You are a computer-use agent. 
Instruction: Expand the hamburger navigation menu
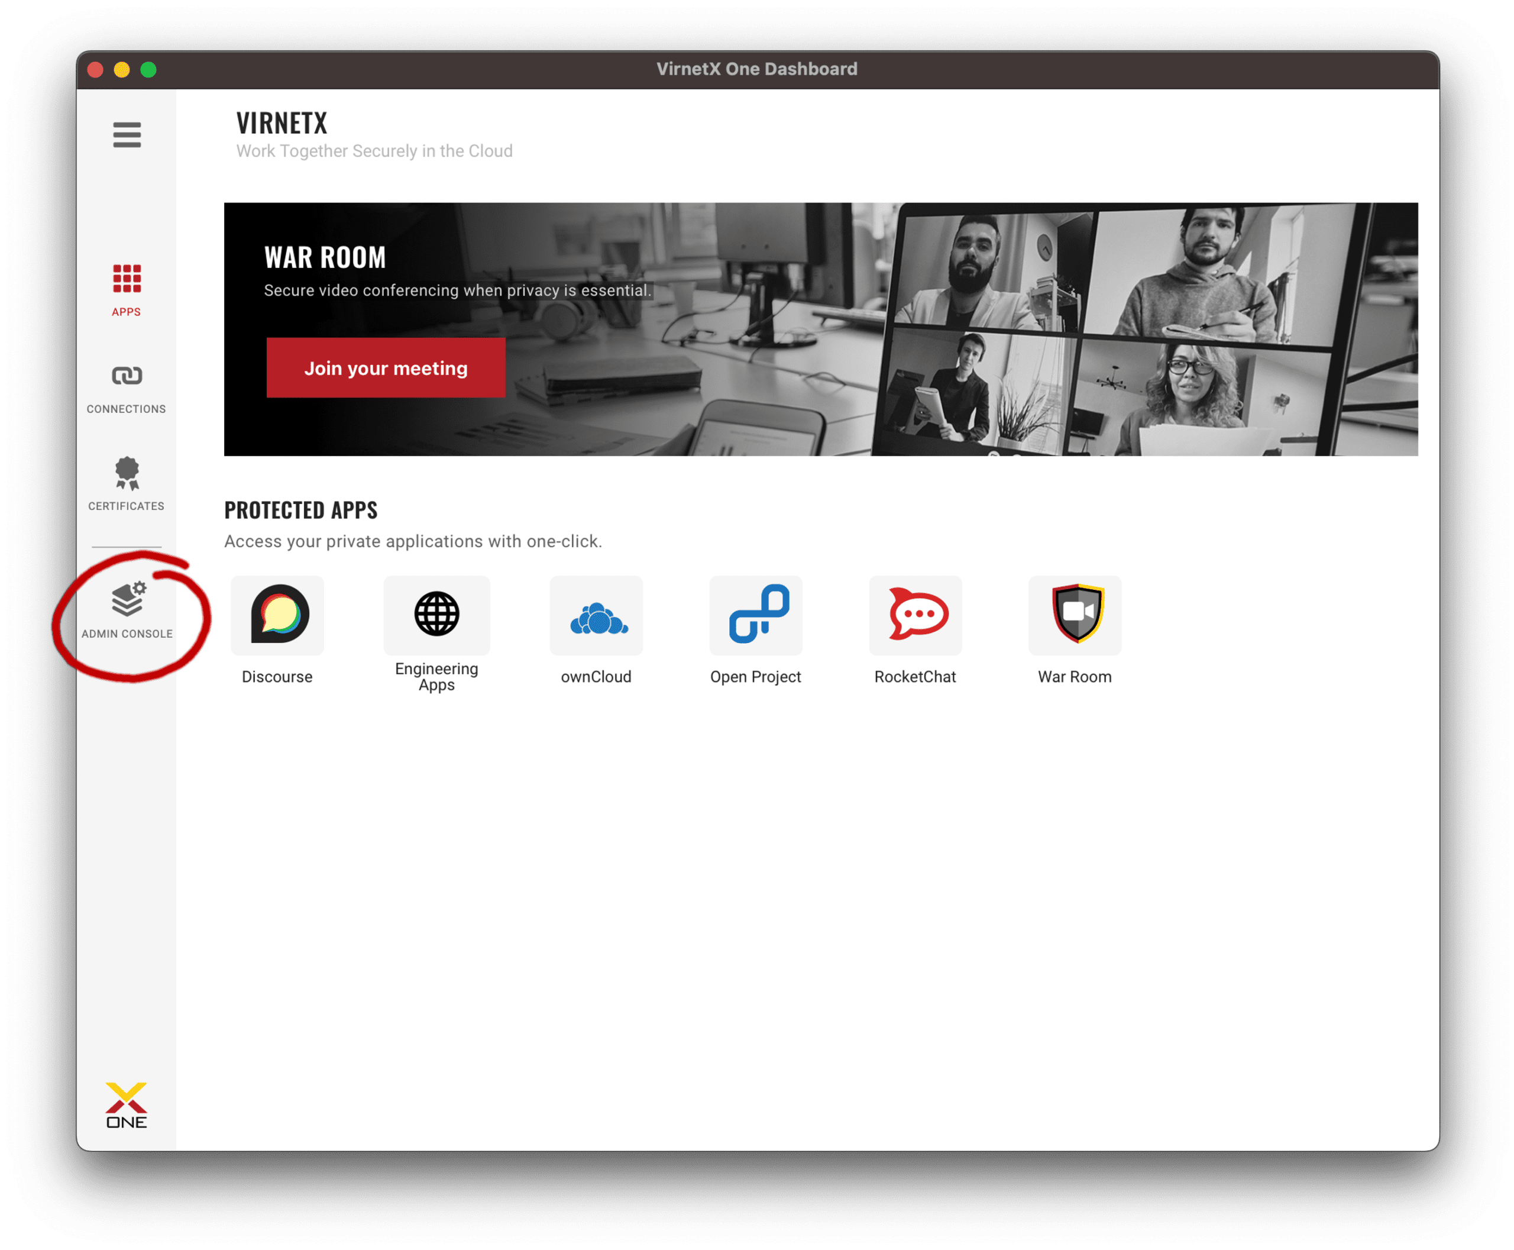point(126,136)
